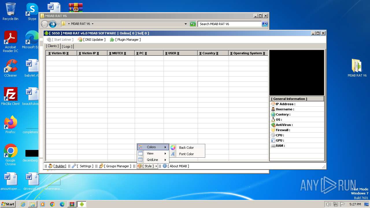Click the OS penguin row
Viewport: 370px width, 208px height.
coord(297,120)
